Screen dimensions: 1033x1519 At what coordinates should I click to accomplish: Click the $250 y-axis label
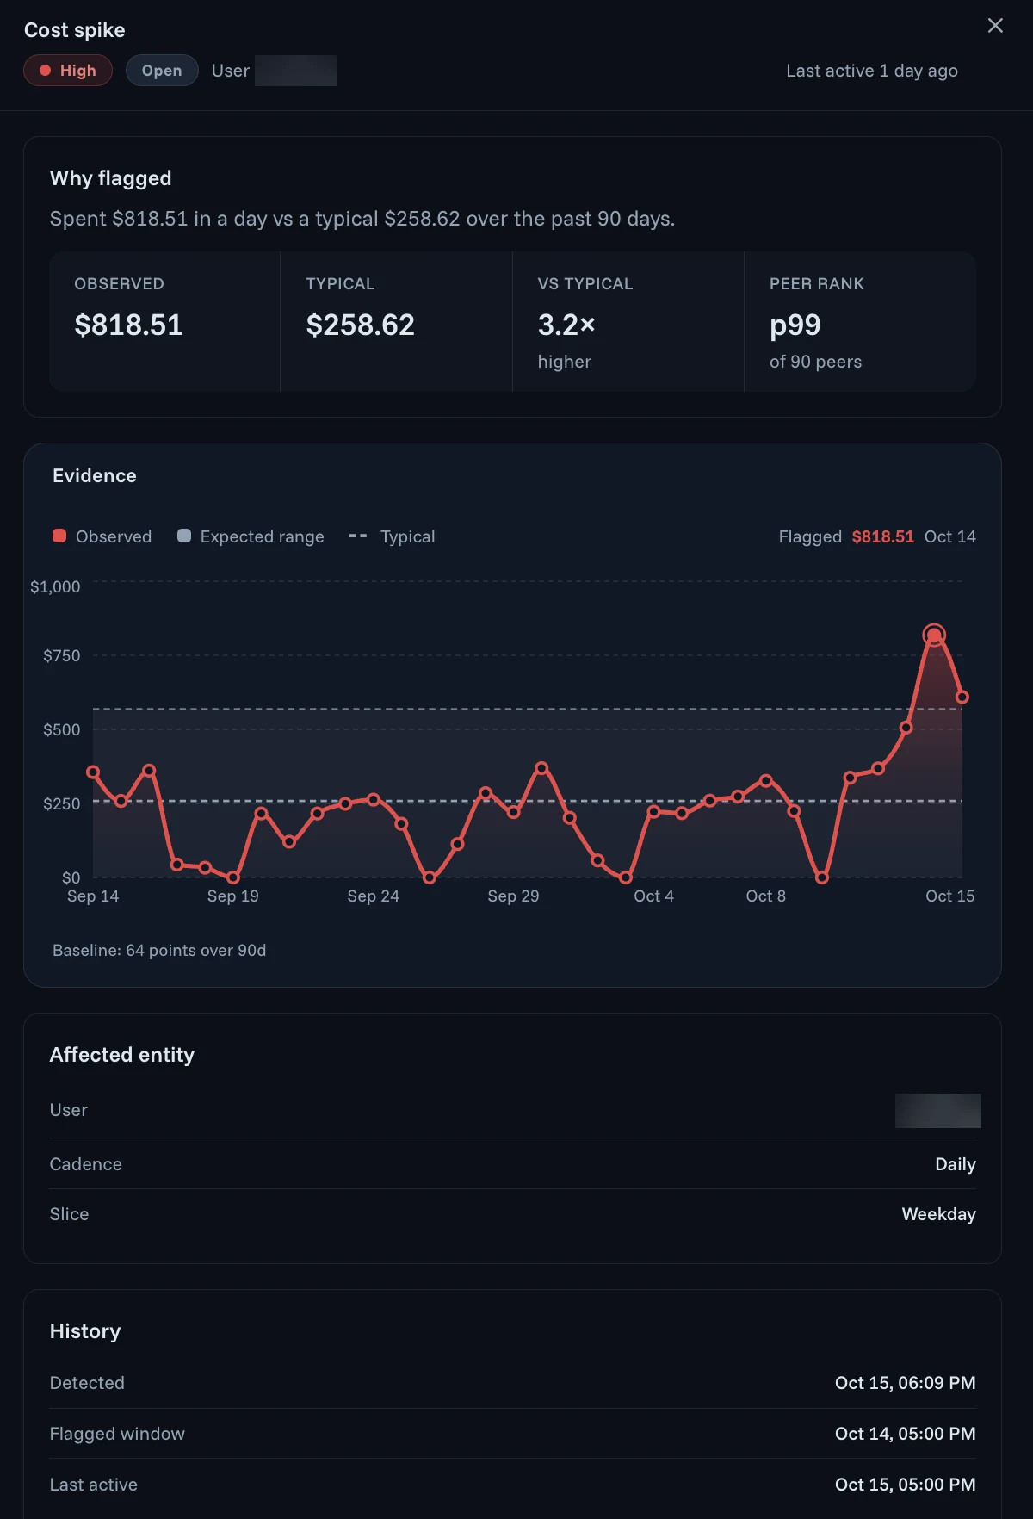click(62, 803)
